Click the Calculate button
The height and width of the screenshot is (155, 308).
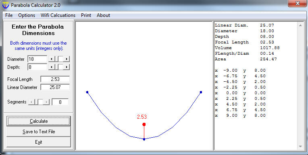(39, 121)
